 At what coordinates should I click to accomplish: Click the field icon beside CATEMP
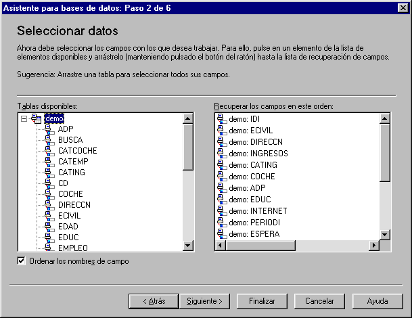coord(49,162)
